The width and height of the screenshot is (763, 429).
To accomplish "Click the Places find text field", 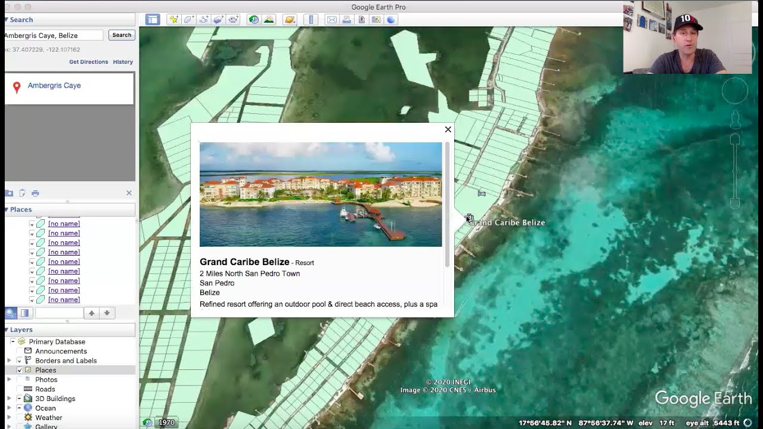I will click(59, 313).
